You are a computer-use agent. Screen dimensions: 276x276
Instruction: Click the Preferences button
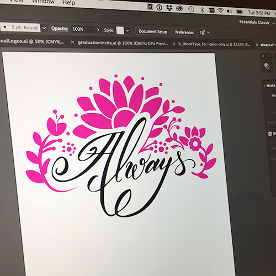point(184,33)
